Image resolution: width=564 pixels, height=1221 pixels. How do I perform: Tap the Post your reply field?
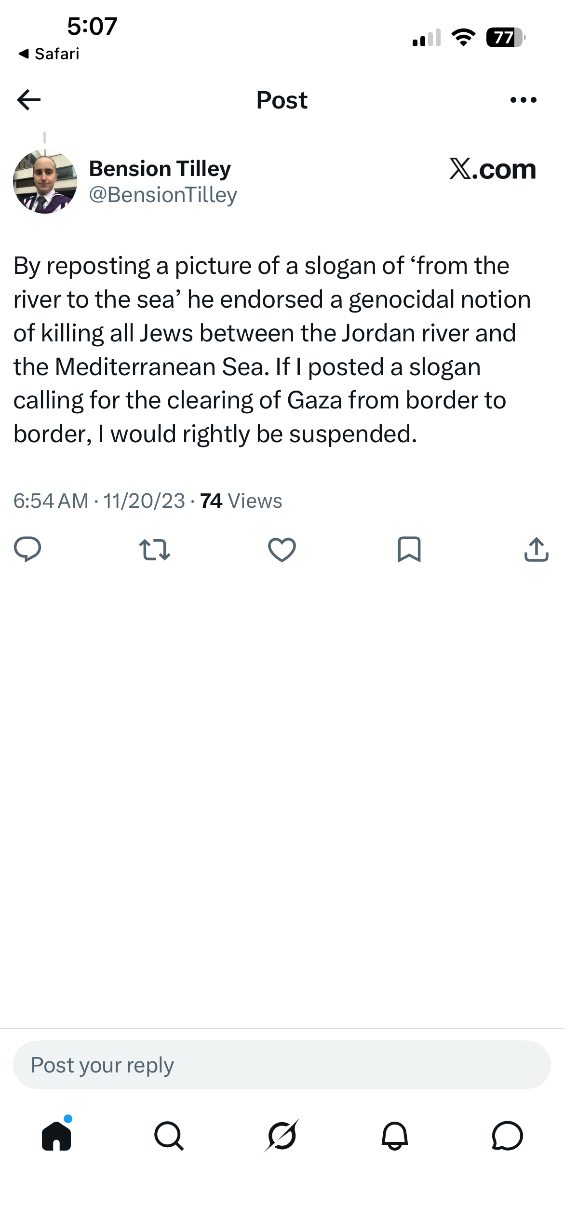click(x=282, y=1065)
